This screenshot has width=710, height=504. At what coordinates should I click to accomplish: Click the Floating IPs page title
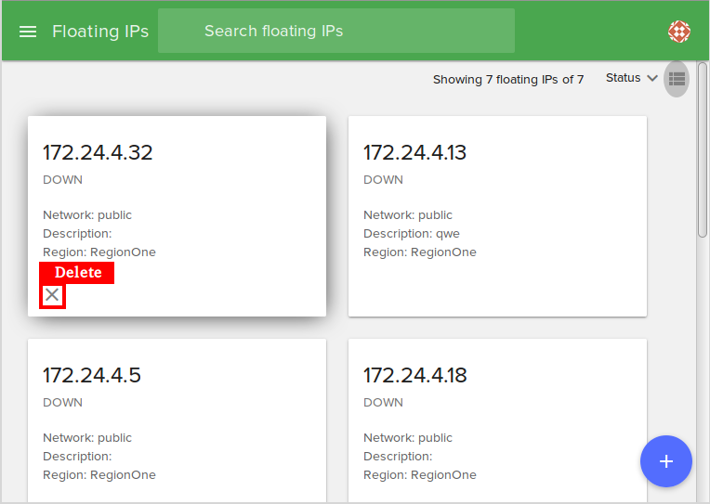coord(100,32)
